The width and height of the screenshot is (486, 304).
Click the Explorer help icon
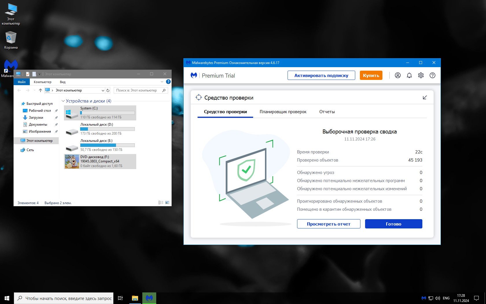coord(168,82)
